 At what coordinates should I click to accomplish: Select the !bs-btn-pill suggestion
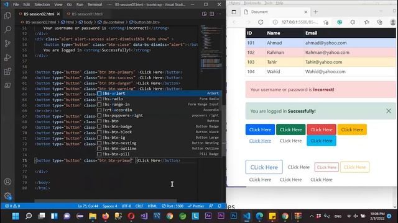click(159, 154)
